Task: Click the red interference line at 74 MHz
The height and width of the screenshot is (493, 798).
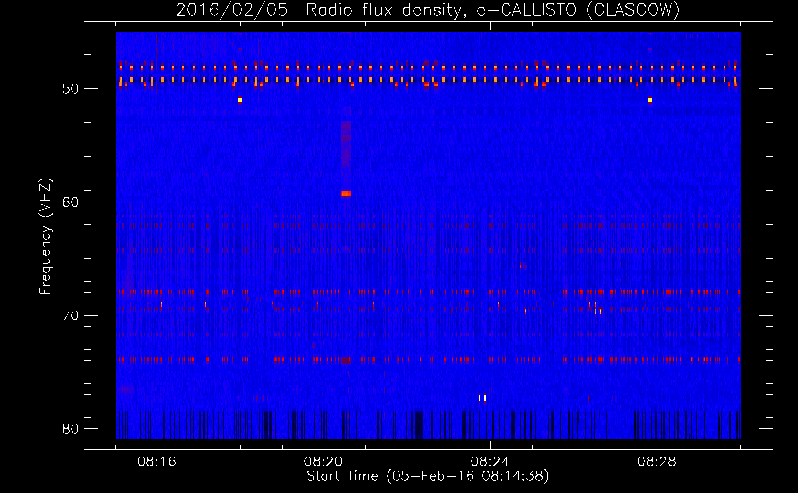Action: (428, 359)
